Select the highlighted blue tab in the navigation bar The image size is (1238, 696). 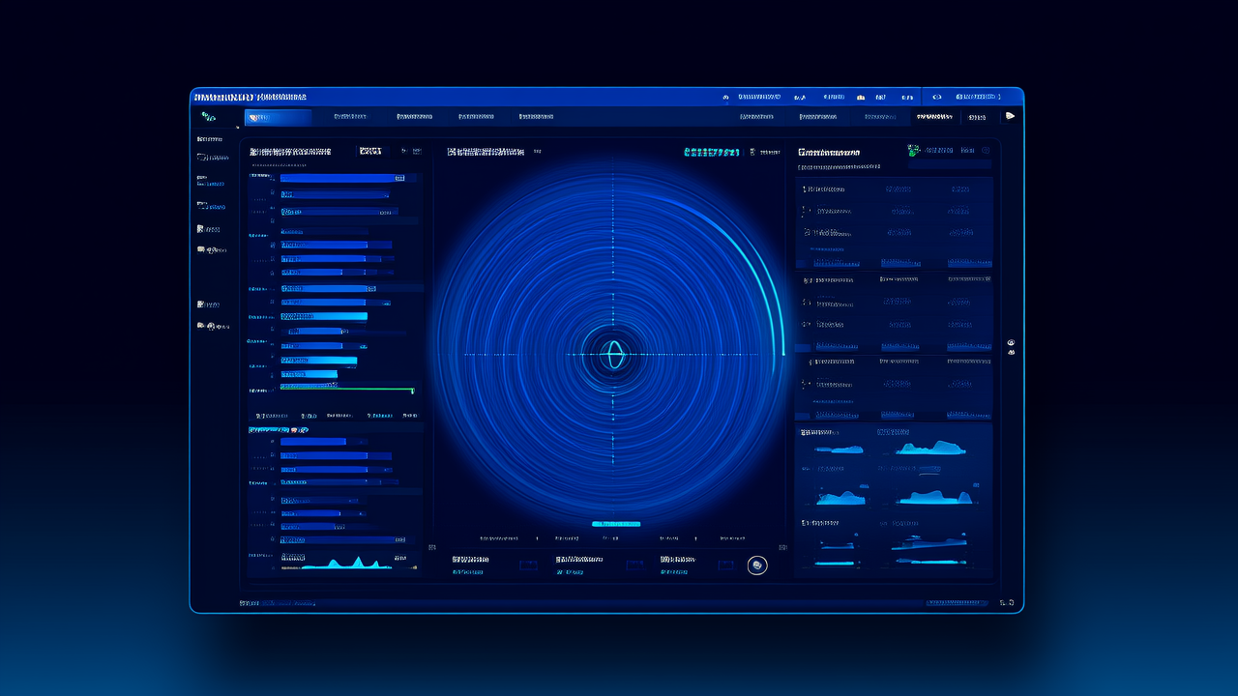[x=278, y=117]
